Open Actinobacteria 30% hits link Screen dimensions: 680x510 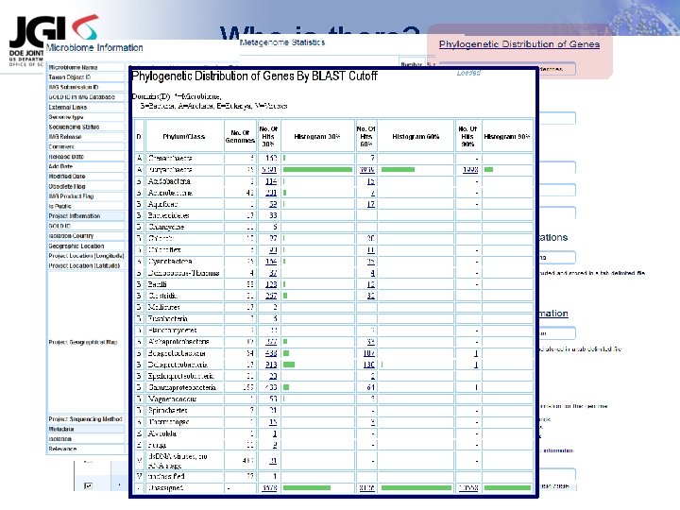[271, 193]
